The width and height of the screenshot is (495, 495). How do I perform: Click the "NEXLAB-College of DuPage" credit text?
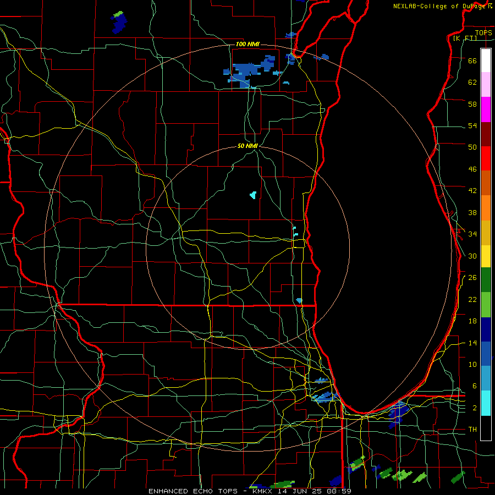(439, 6)
